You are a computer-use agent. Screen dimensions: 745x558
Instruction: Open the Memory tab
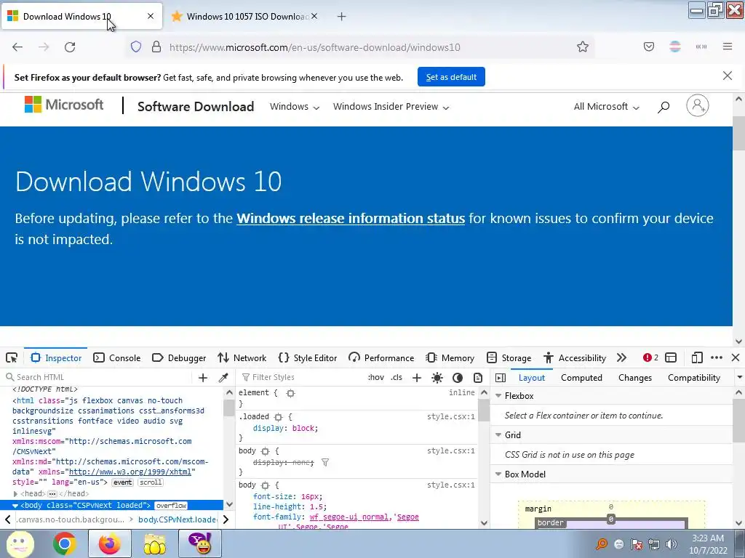[450, 357]
